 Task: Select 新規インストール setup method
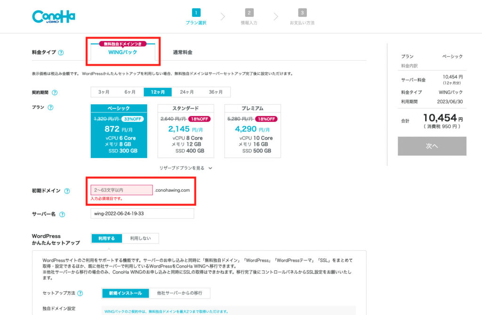pyautogui.click(x=125, y=293)
